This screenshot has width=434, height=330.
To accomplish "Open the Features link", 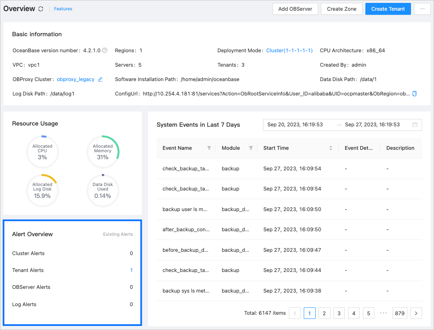I will (x=63, y=9).
